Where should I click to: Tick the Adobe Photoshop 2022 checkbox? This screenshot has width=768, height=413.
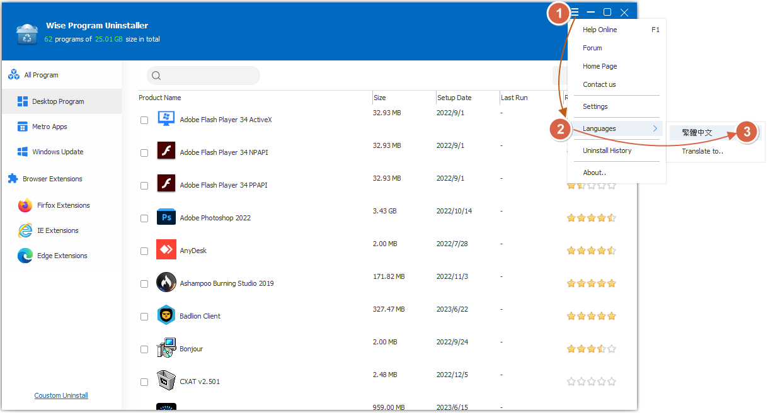[144, 218]
